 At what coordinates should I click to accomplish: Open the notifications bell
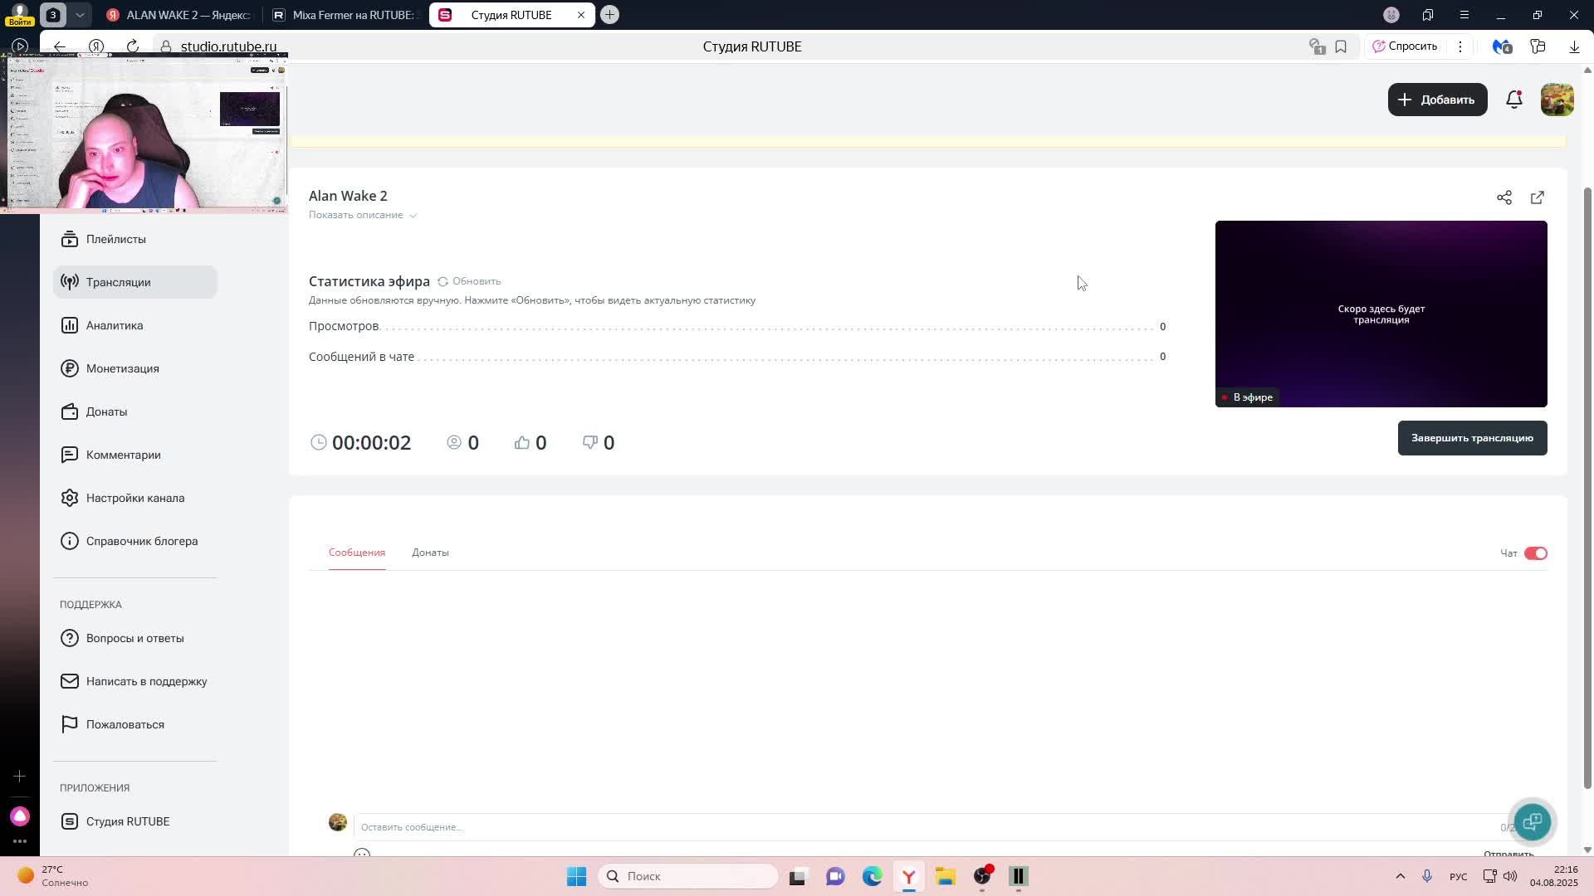tap(1513, 100)
